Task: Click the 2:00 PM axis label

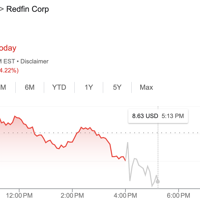Action: coord(72,196)
